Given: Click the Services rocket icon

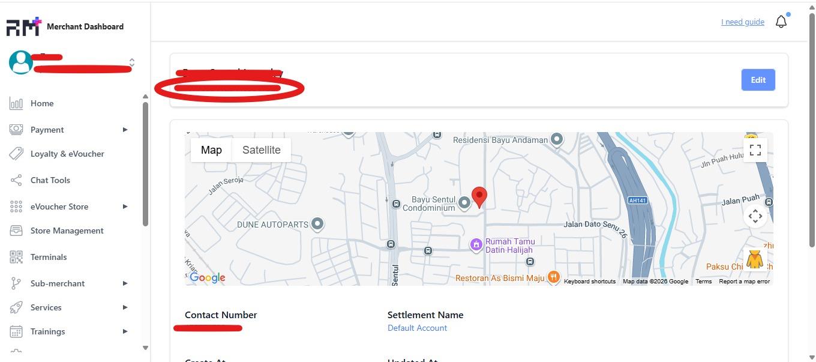Looking at the screenshot, I should (16, 307).
